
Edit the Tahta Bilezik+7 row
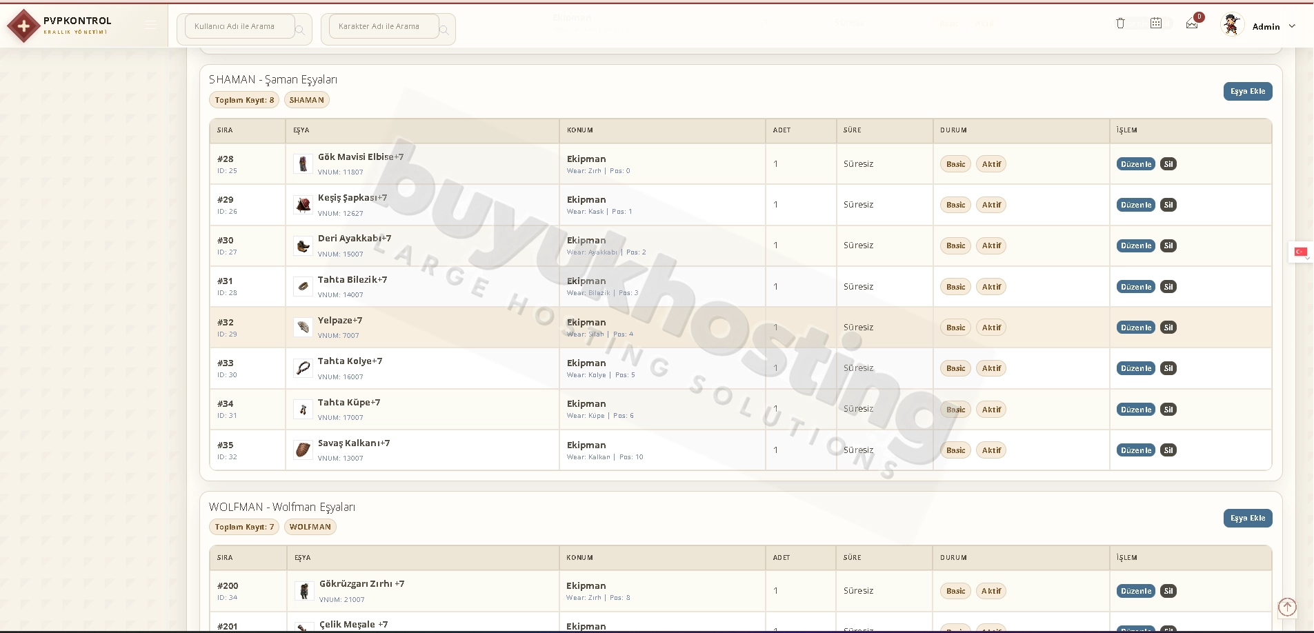tap(1135, 287)
